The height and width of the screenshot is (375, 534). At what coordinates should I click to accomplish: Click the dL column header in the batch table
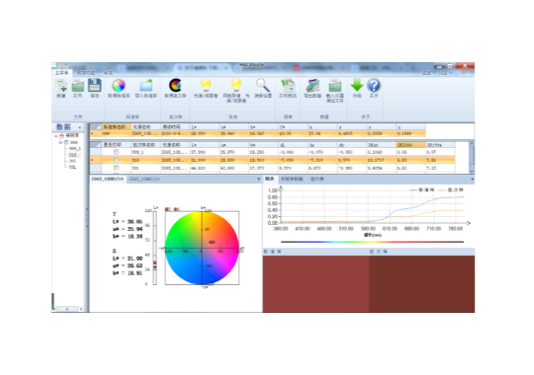click(293, 145)
